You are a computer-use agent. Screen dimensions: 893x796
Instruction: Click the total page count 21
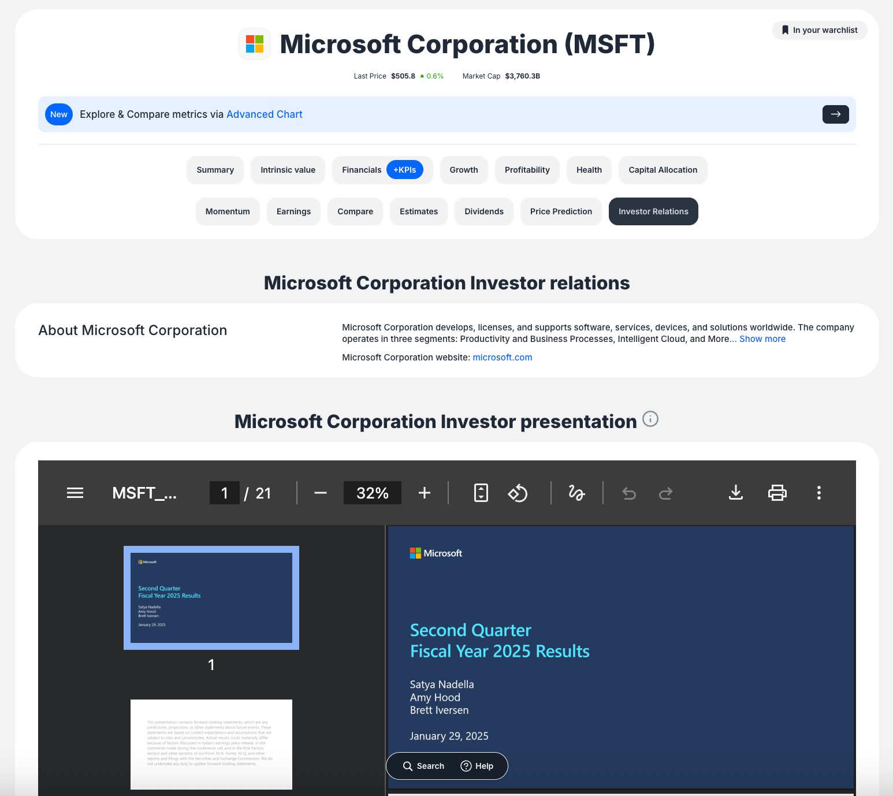point(263,493)
